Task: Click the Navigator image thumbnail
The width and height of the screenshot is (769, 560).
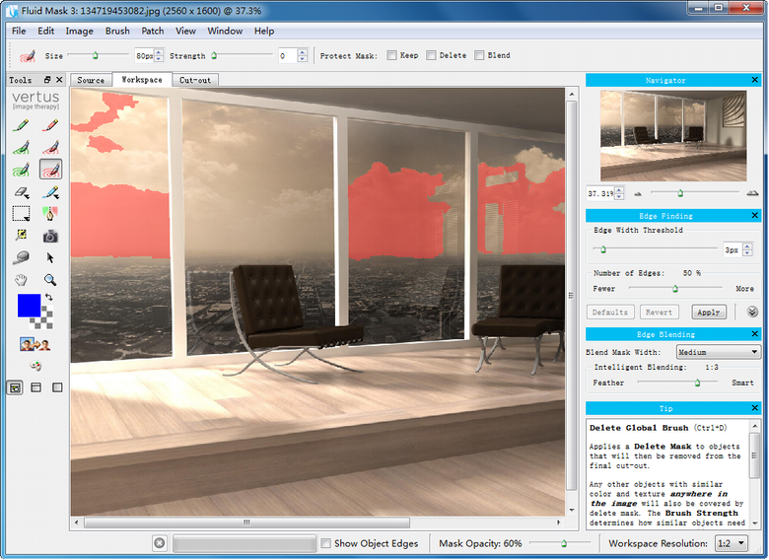Action: coord(673,135)
